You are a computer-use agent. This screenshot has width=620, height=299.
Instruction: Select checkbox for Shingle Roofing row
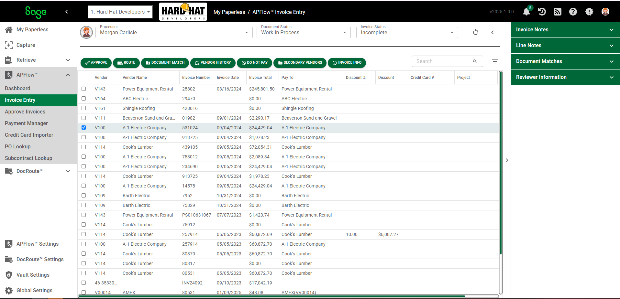coord(84,108)
